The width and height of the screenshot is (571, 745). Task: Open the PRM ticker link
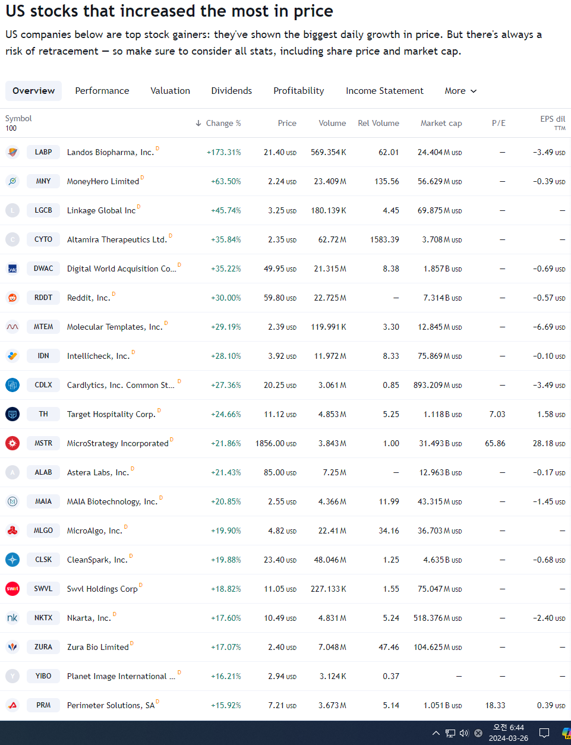(43, 705)
